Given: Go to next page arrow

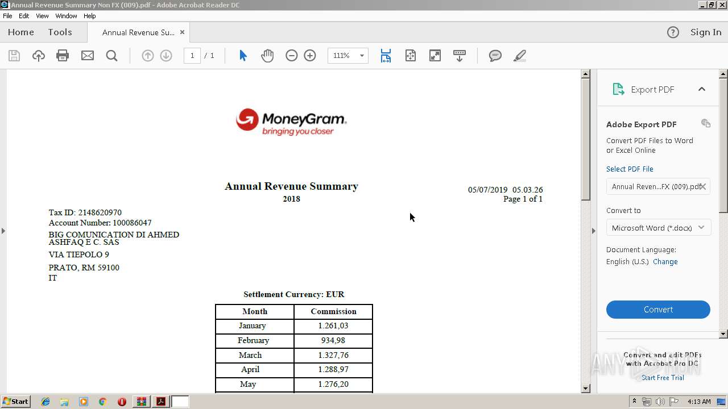Looking at the screenshot, I should (x=166, y=56).
